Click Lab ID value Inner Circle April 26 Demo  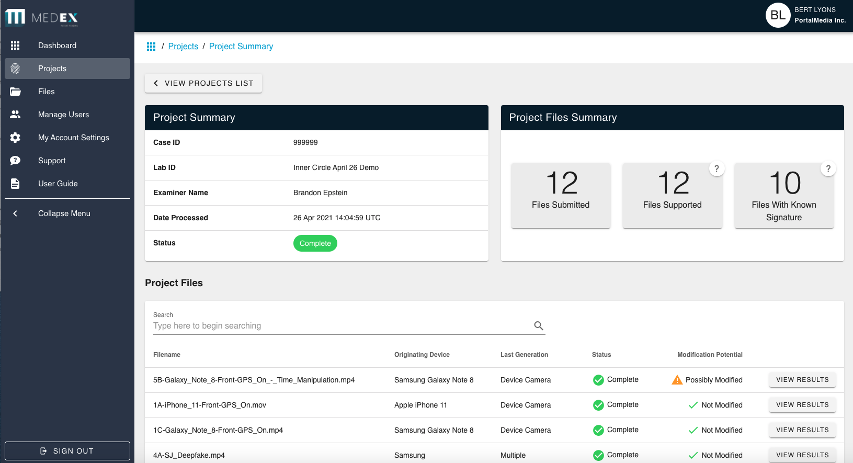pos(336,167)
